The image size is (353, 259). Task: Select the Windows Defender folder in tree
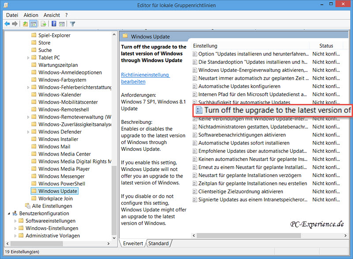point(60,132)
